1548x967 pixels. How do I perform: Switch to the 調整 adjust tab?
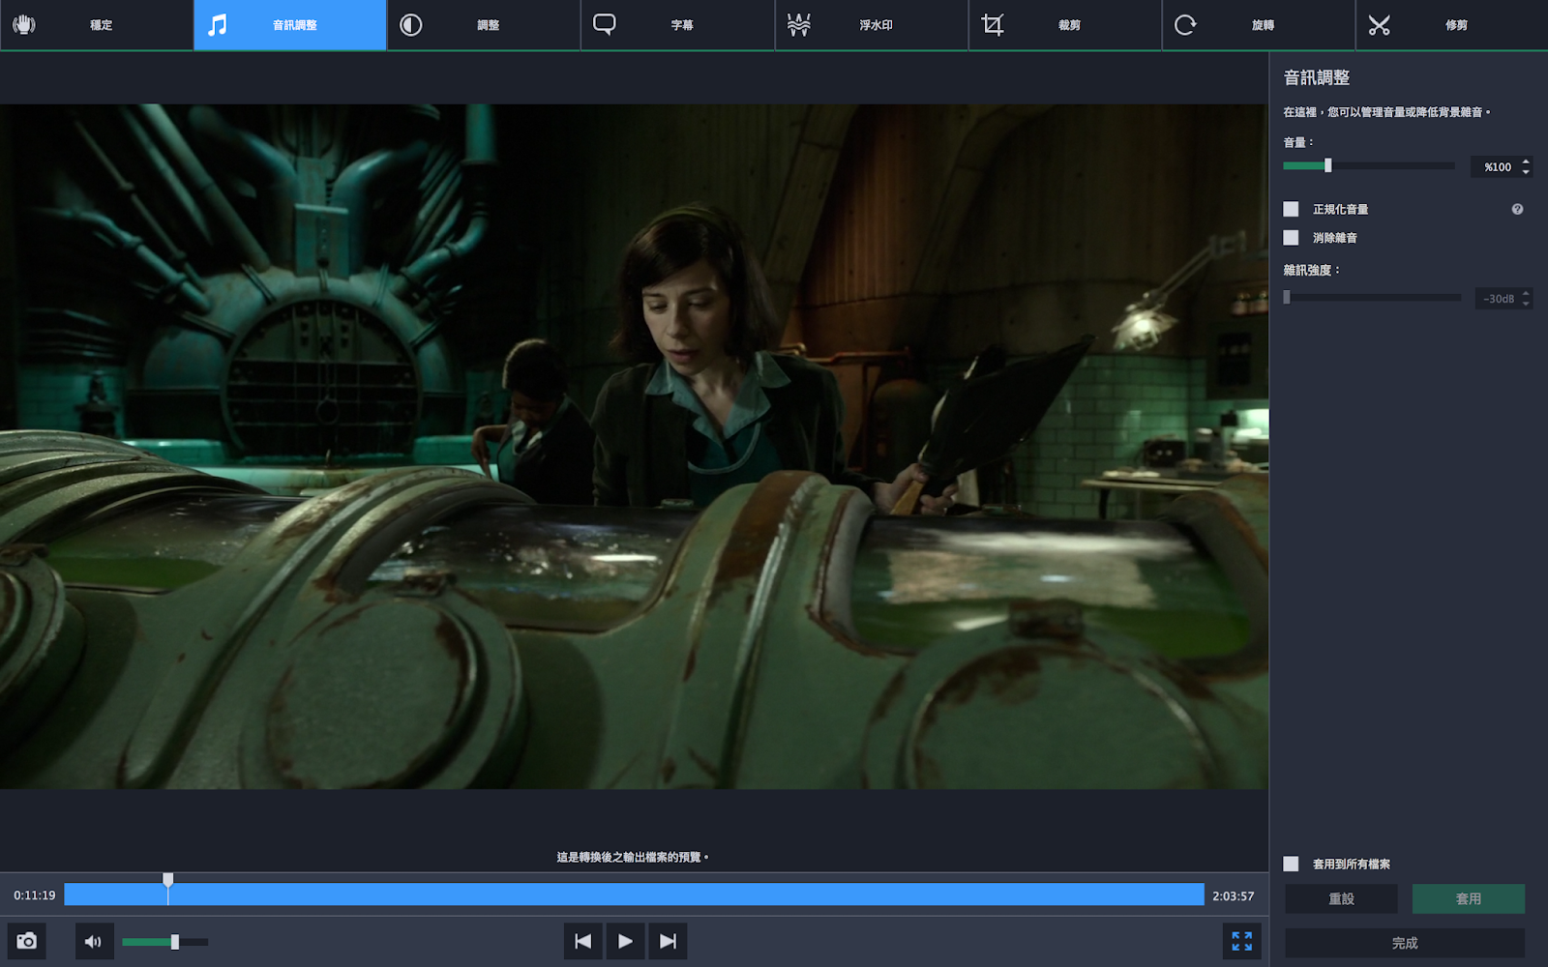coord(484,25)
